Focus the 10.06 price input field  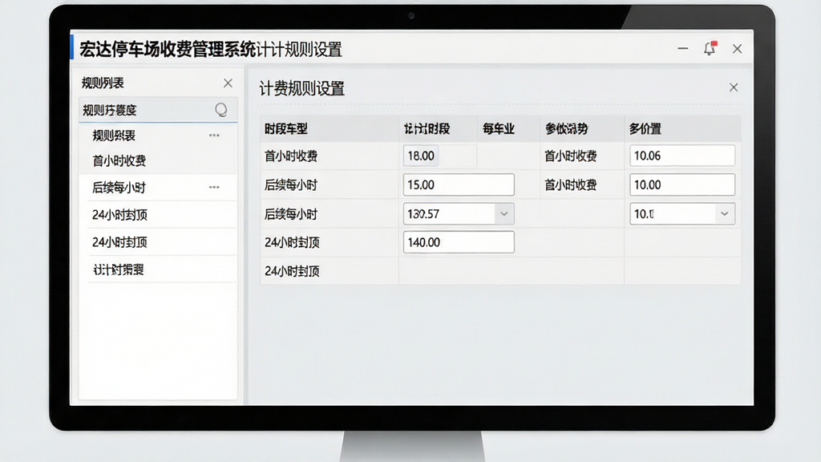tap(682, 156)
